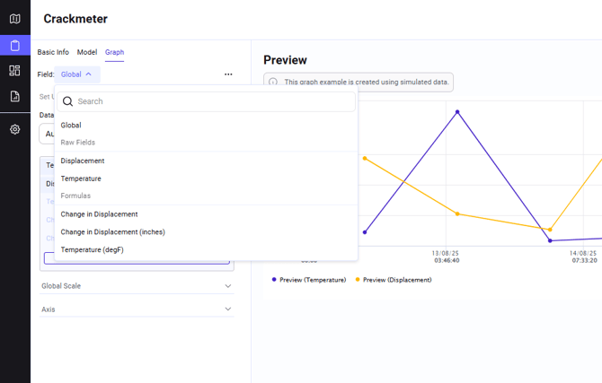Collapse the Global field dropdown

(x=76, y=74)
